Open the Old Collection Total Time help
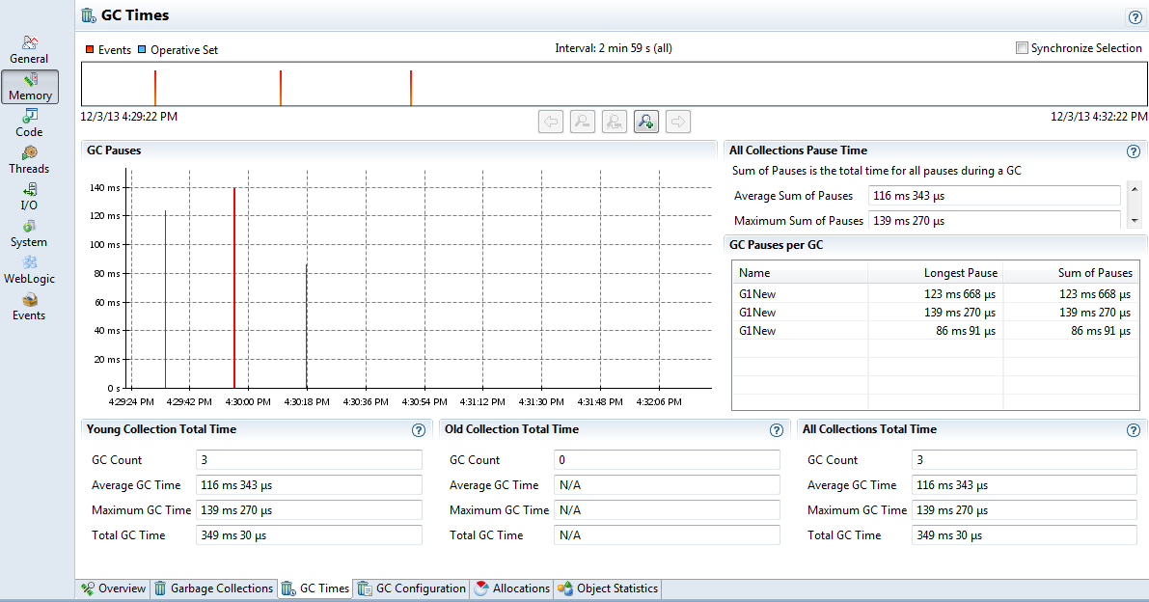1149x602 pixels. pyautogui.click(x=777, y=430)
